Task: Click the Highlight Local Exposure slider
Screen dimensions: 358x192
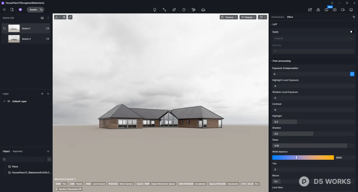Action: coord(313,86)
